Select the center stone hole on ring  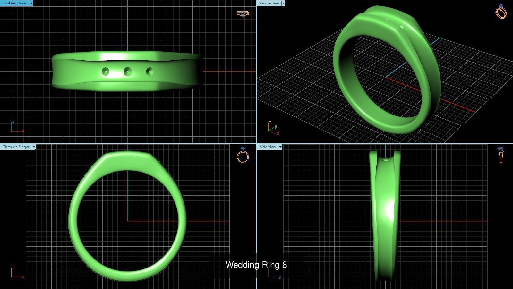pyautogui.click(x=127, y=72)
